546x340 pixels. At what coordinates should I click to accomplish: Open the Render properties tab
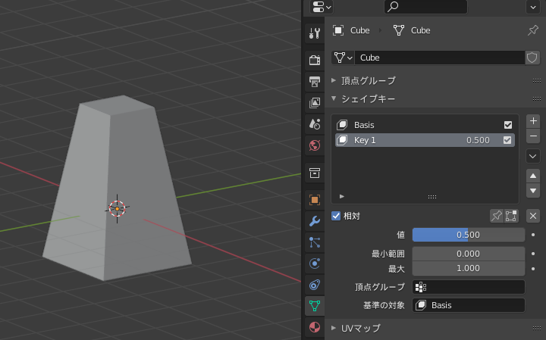[315, 60]
